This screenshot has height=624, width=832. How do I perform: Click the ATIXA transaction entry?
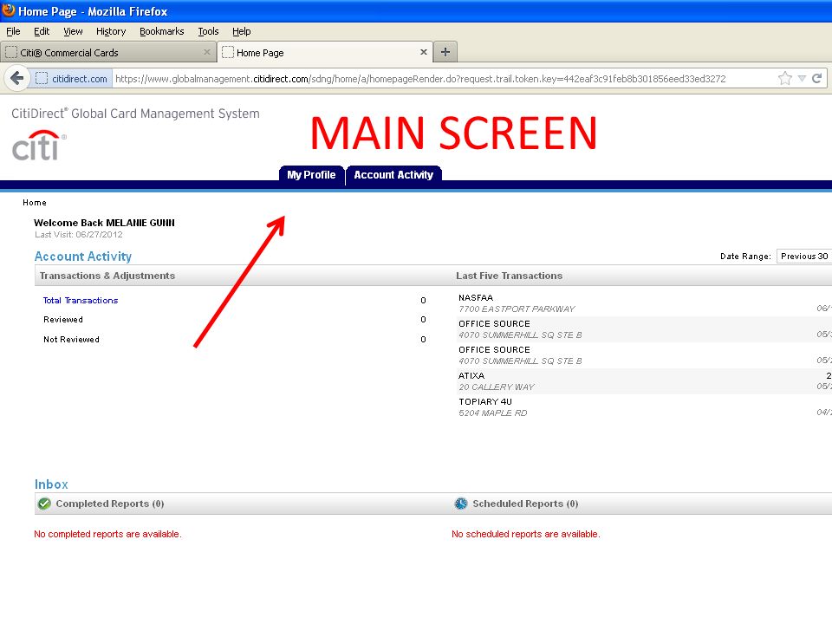click(x=471, y=375)
